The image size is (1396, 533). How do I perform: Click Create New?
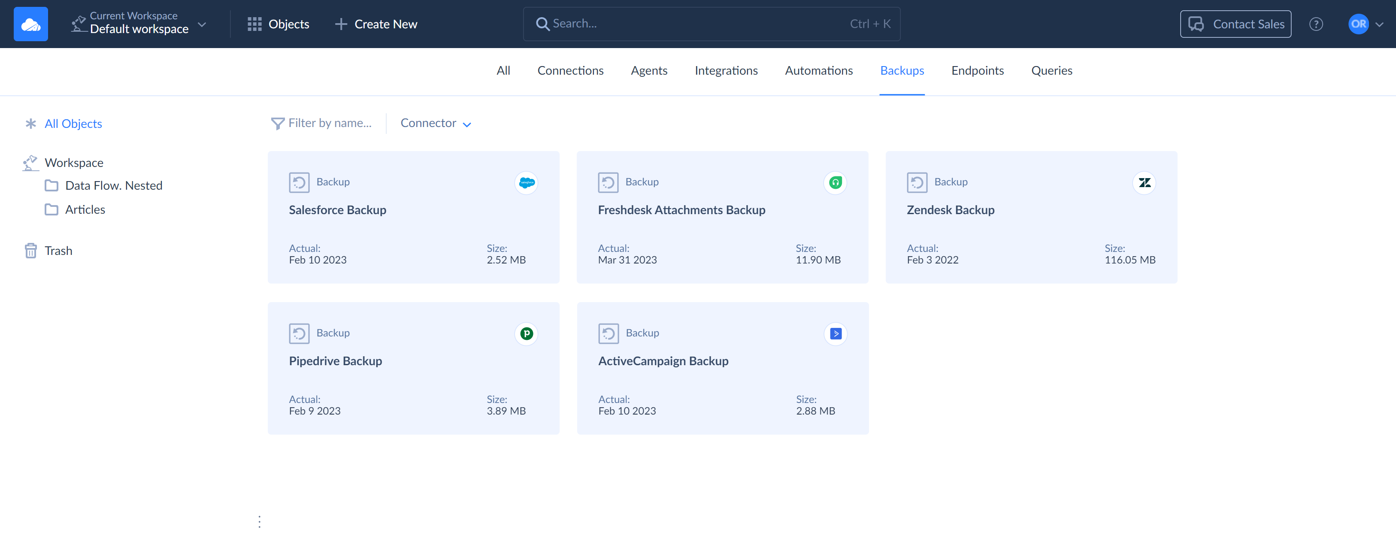[x=376, y=24]
